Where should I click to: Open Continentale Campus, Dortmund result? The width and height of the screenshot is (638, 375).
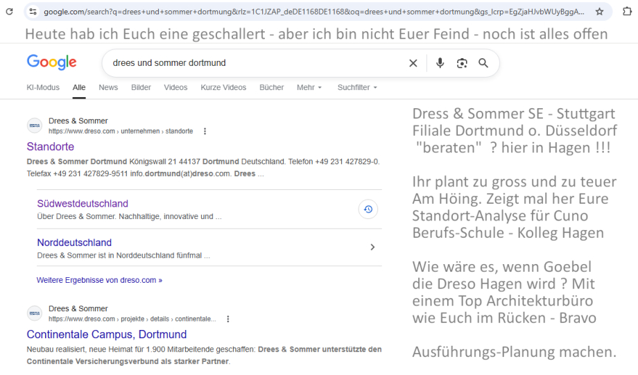(x=107, y=334)
